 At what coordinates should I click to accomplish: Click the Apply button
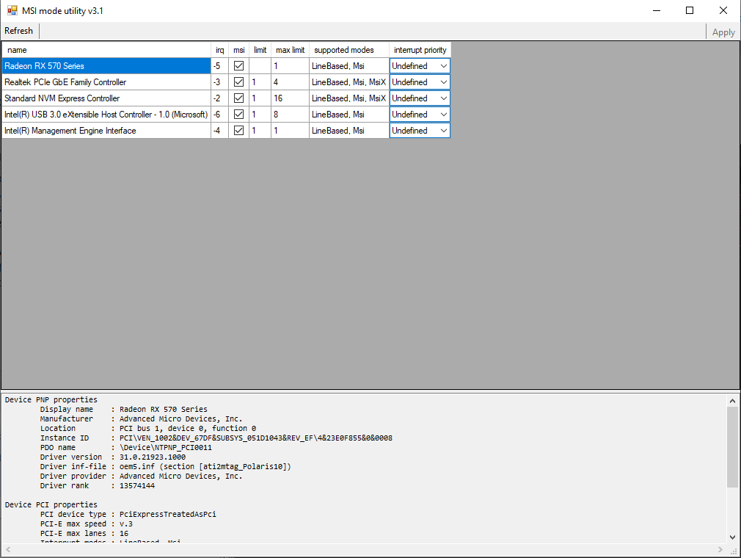point(723,32)
